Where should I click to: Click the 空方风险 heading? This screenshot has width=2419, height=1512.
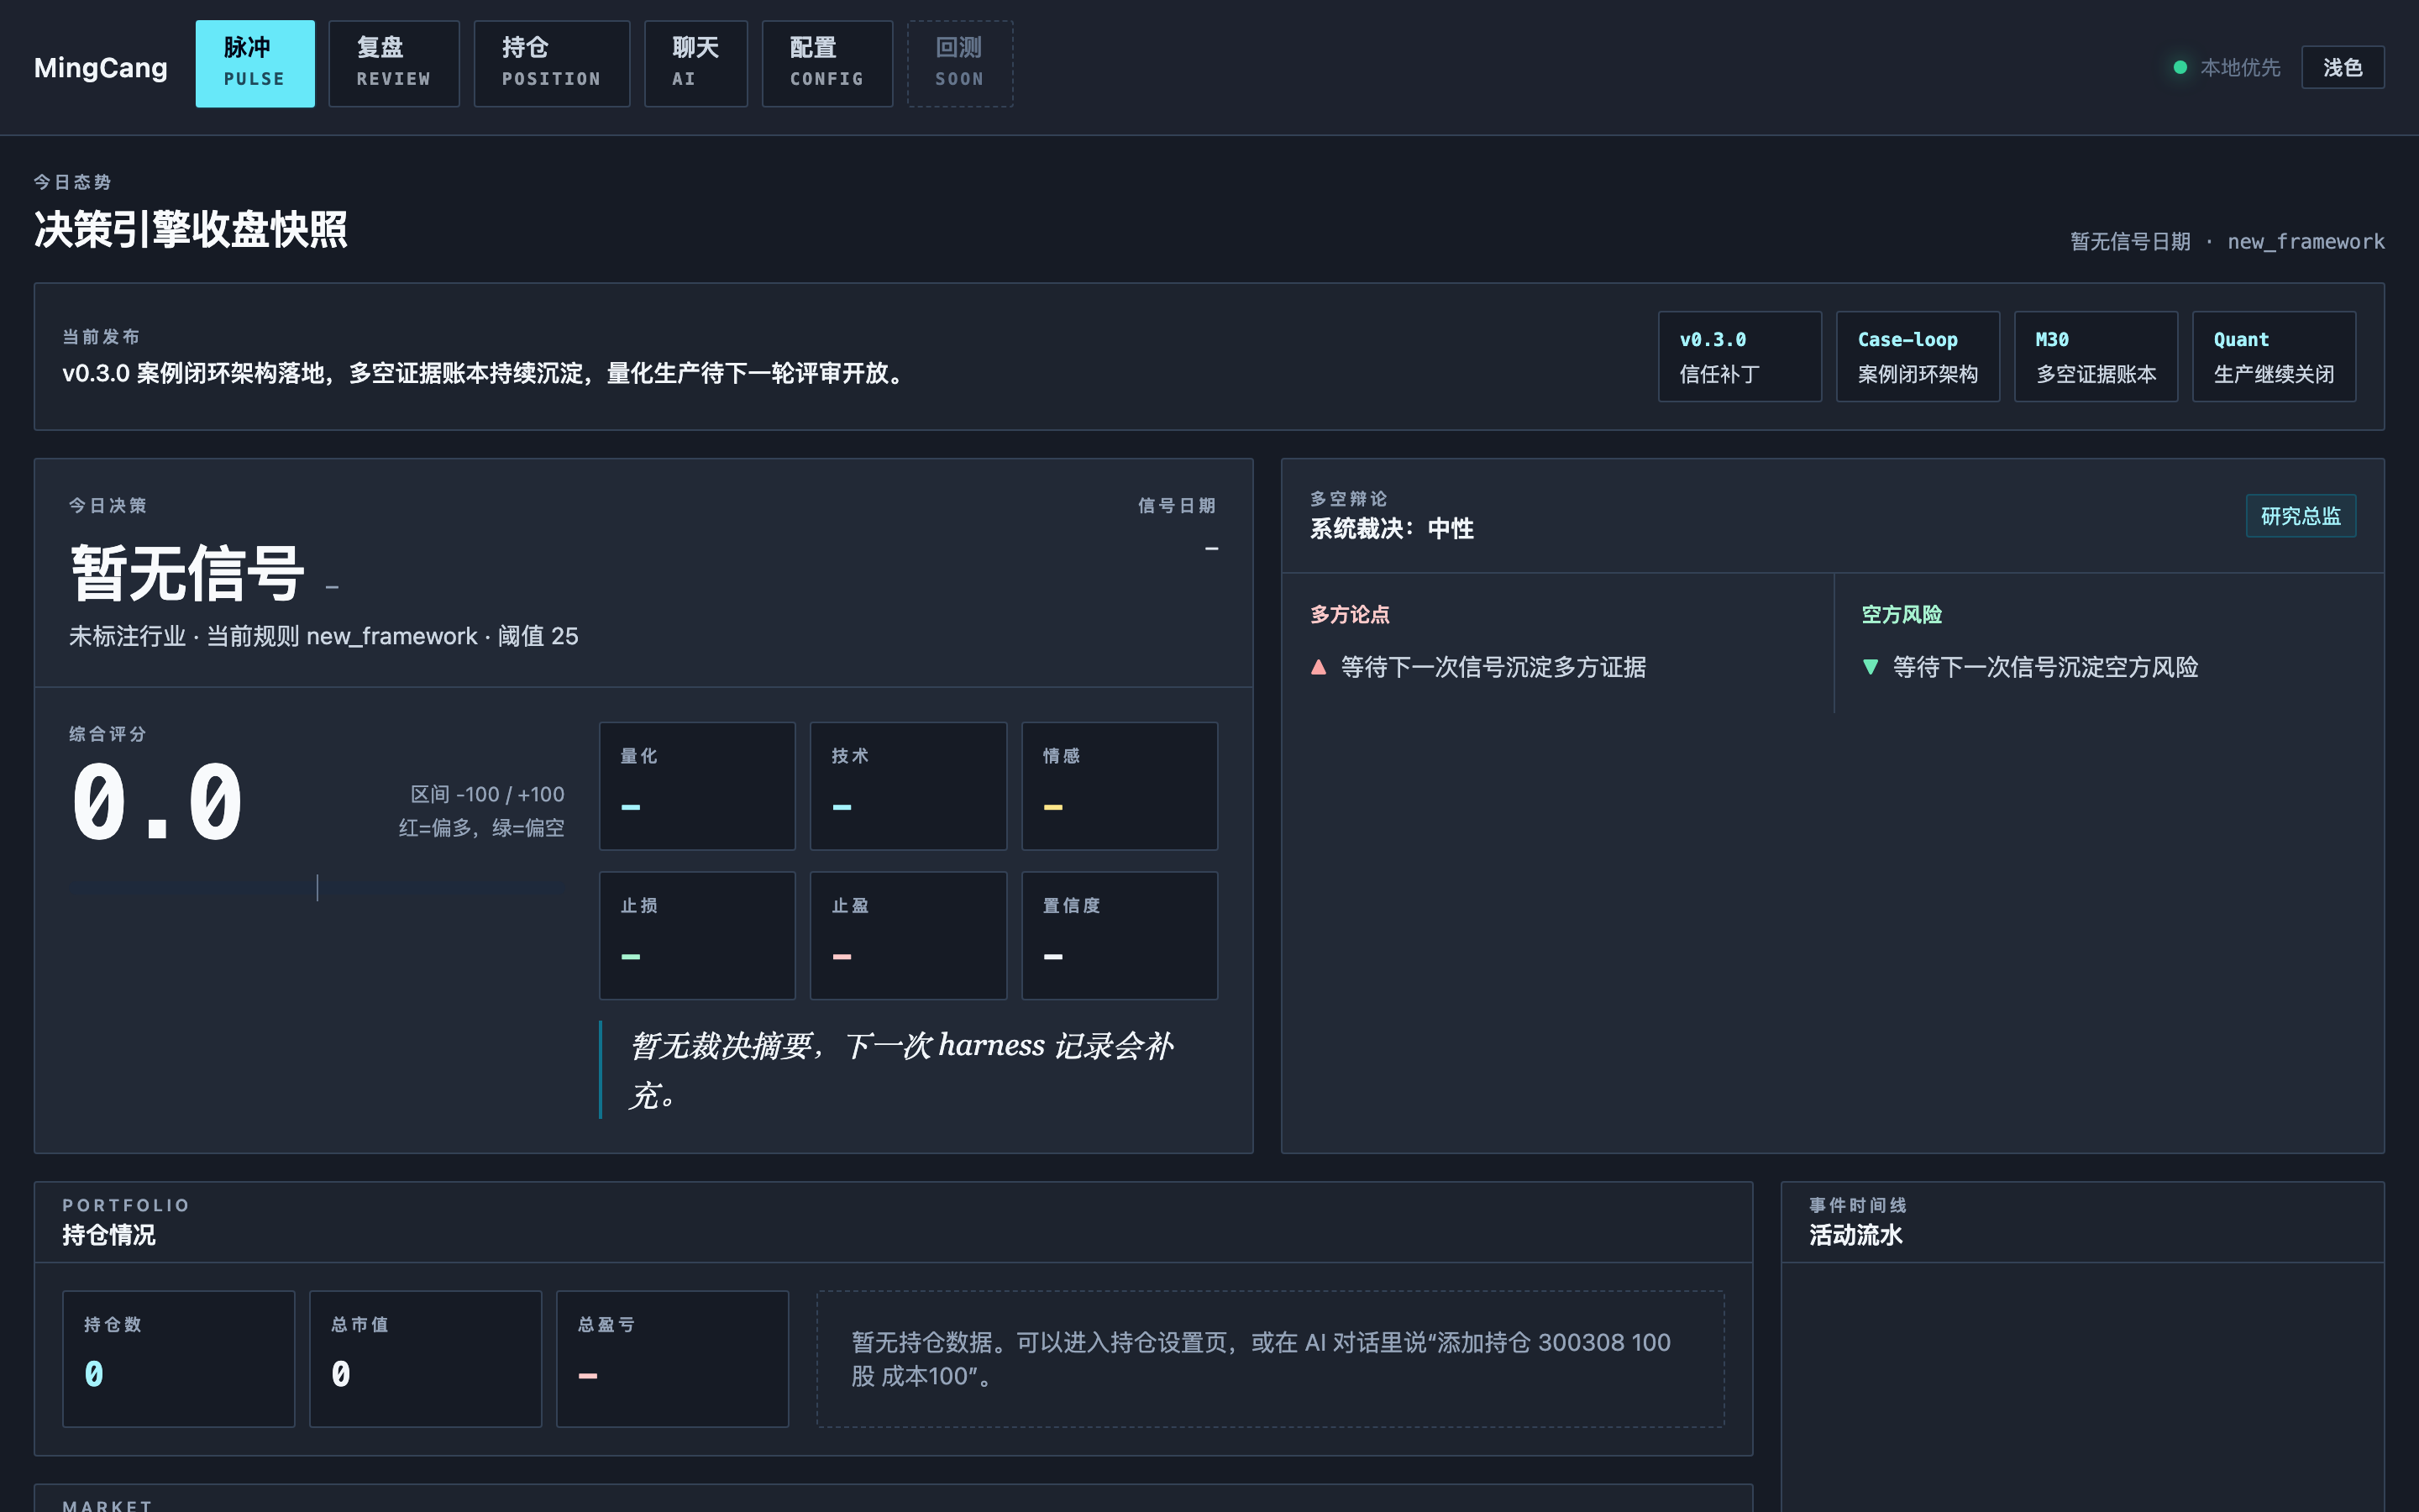(1902, 614)
